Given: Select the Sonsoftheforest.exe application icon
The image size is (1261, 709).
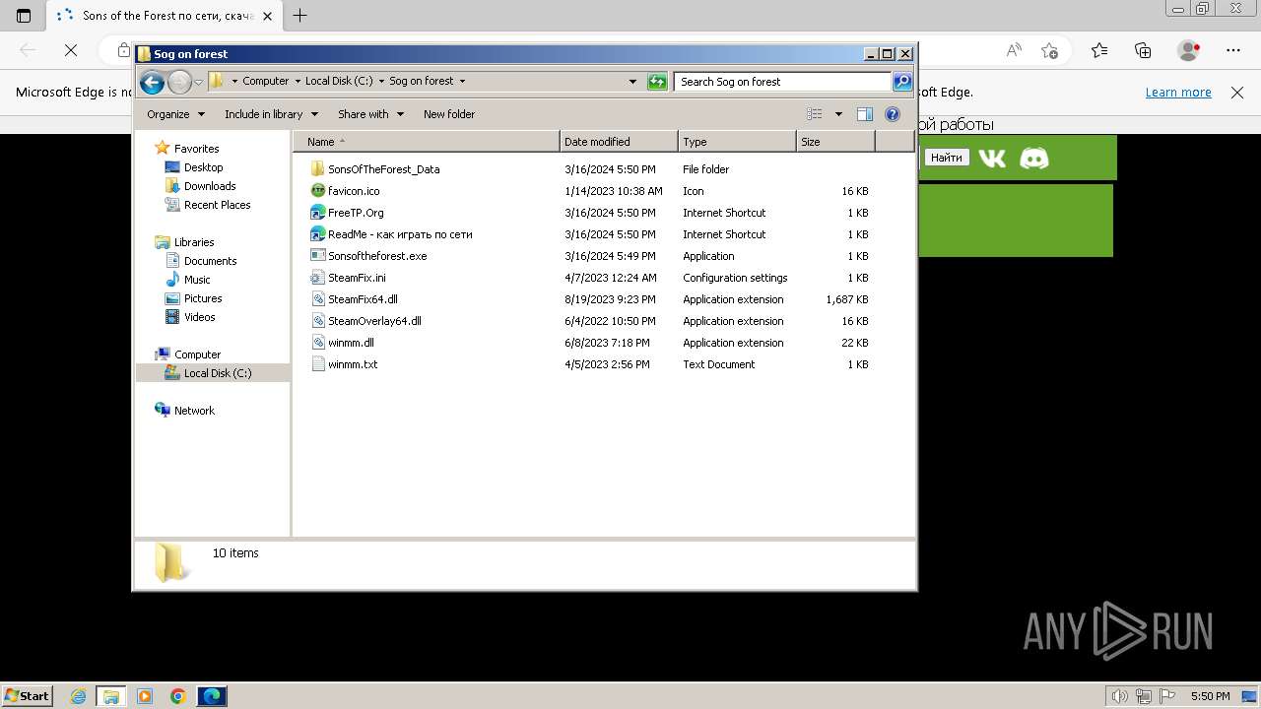Looking at the screenshot, I should [x=317, y=256].
